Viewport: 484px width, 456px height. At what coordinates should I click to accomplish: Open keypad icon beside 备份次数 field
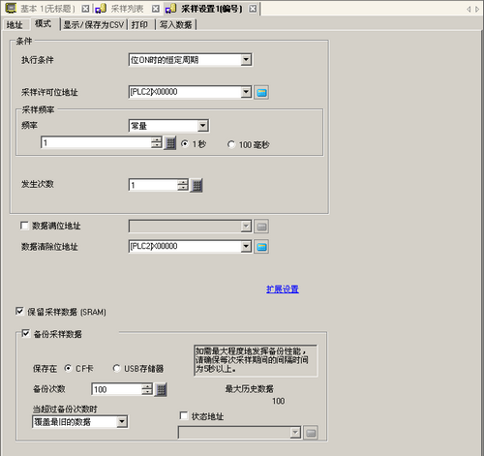[161, 390]
